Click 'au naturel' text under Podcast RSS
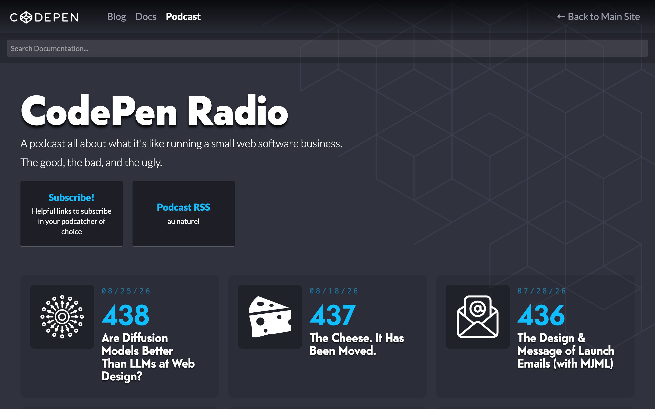The height and width of the screenshot is (409, 655). pyautogui.click(x=183, y=222)
